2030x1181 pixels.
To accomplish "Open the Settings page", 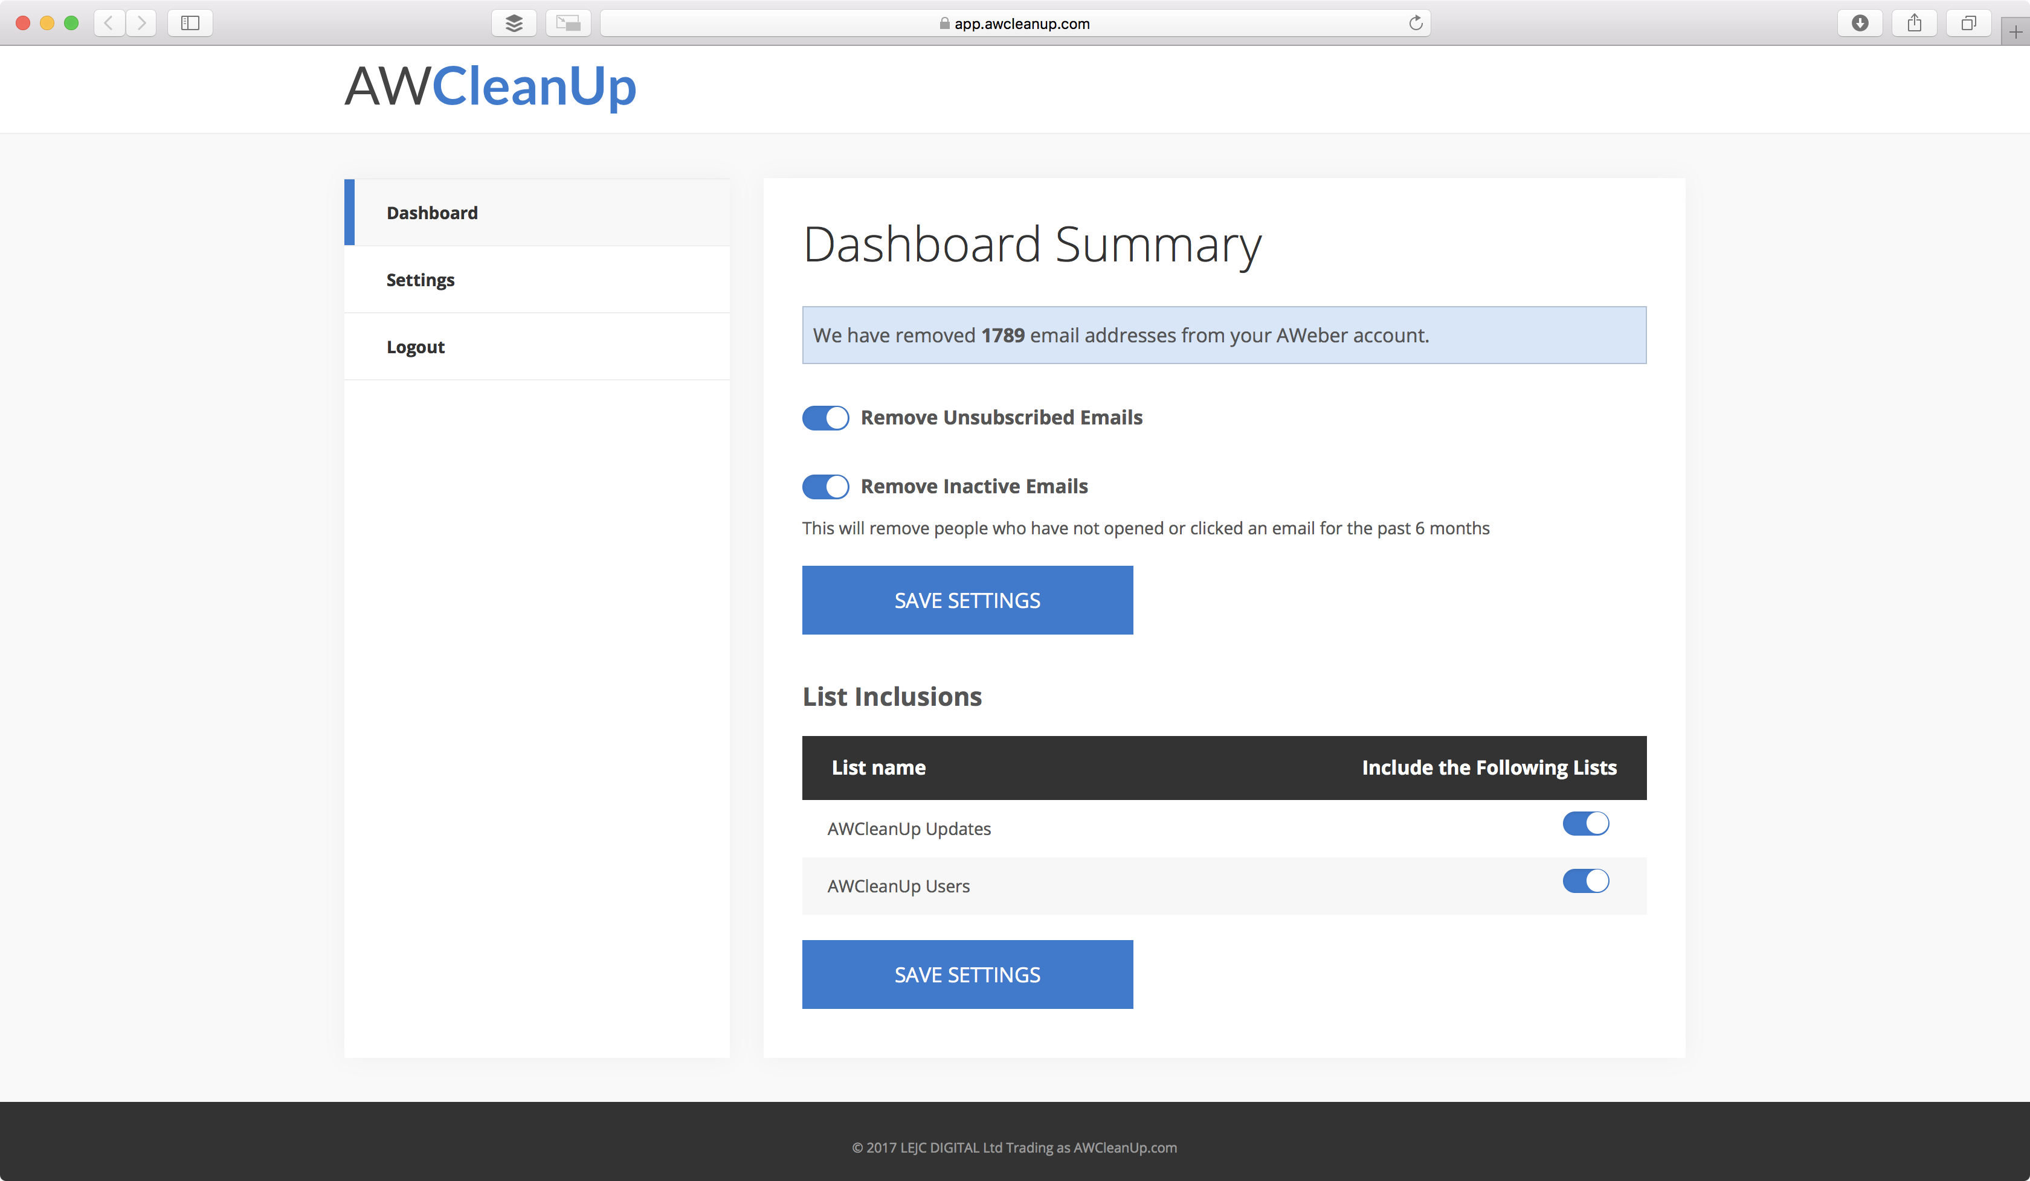I will (x=420, y=280).
